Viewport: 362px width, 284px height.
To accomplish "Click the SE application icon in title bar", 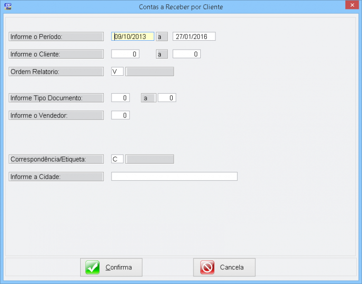I will click(x=8, y=7).
